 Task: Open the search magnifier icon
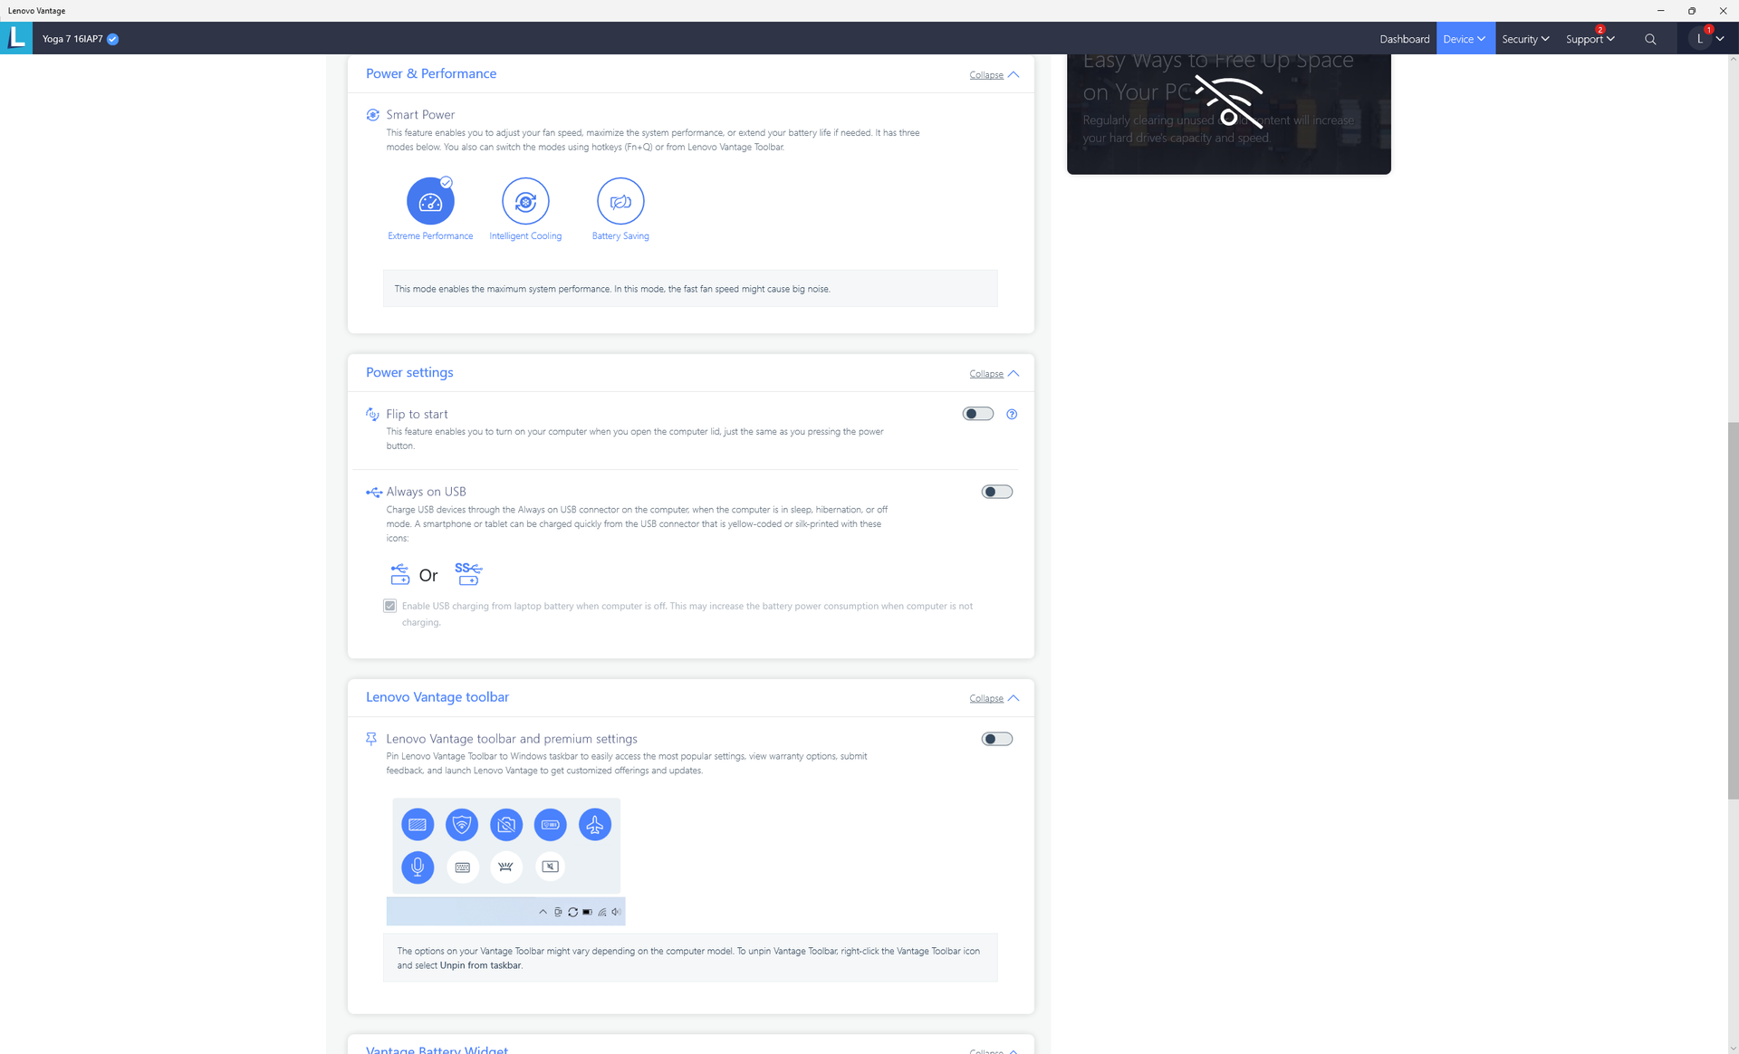[x=1650, y=39]
